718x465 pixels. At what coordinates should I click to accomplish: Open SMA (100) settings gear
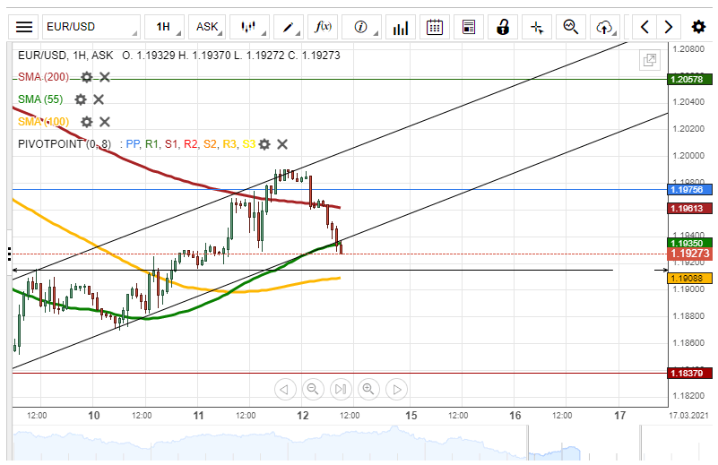pos(87,122)
